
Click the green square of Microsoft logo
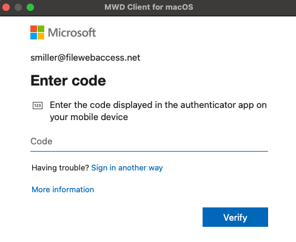point(41,29)
